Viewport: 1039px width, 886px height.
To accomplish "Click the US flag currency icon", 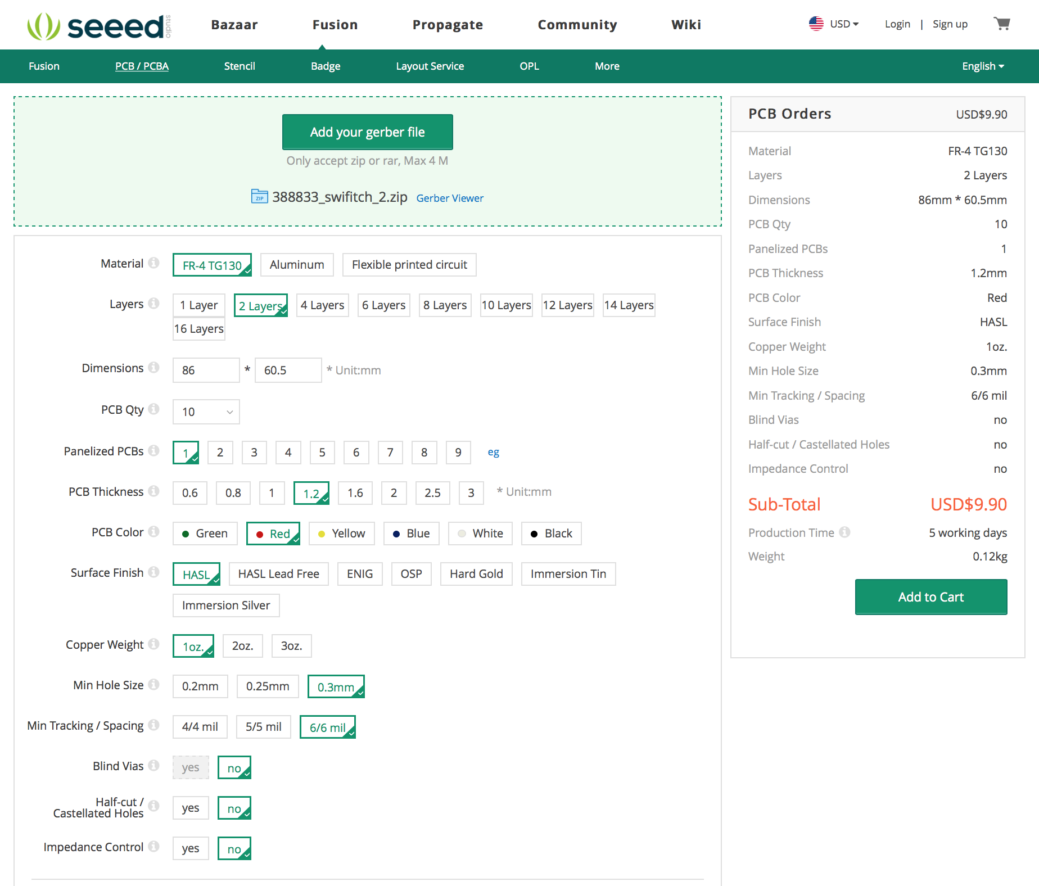I will click(816, 24).
